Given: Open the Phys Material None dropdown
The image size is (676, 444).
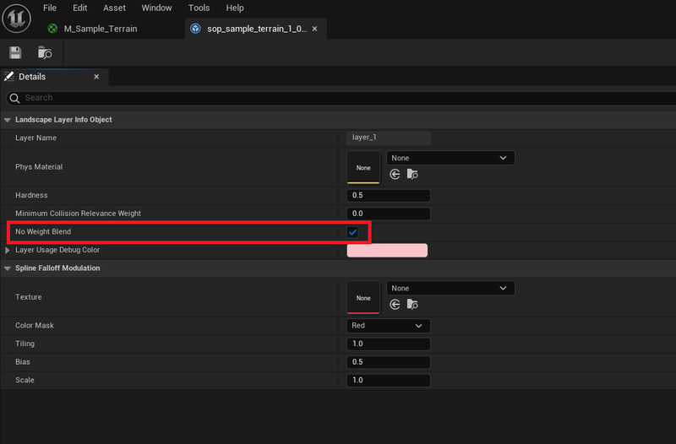Looking at the screenshot, I should [450, 158].
